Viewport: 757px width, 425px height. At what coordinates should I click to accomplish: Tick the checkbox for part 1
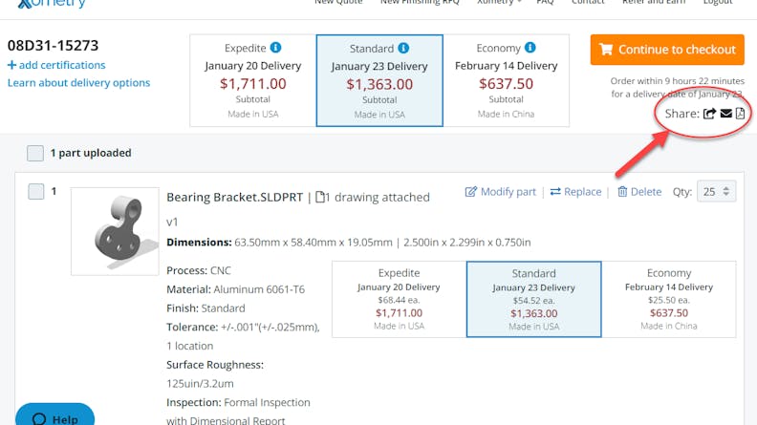(x=36, y=192)
